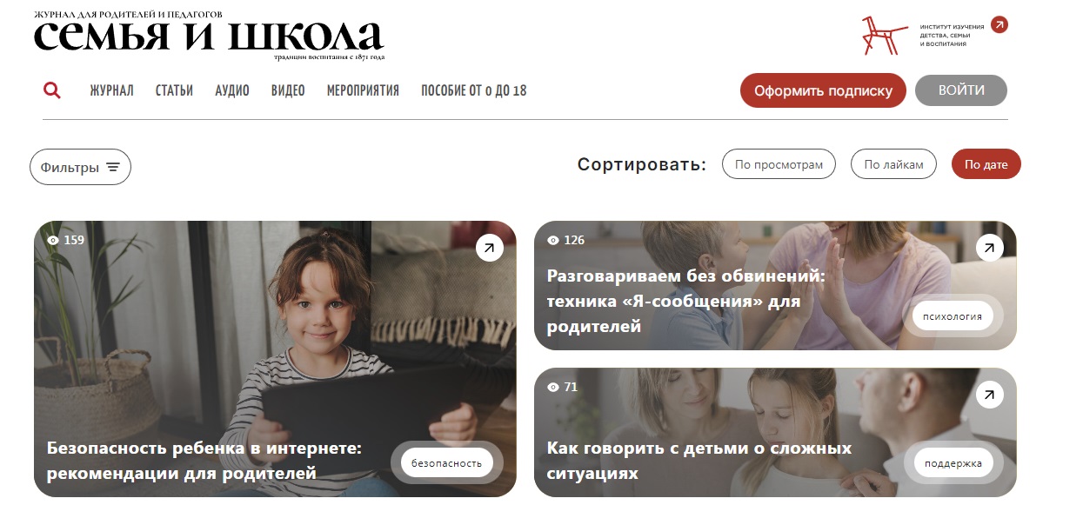
Task: Click the ВОЙТИ login button
Action: tap(961, 90)
